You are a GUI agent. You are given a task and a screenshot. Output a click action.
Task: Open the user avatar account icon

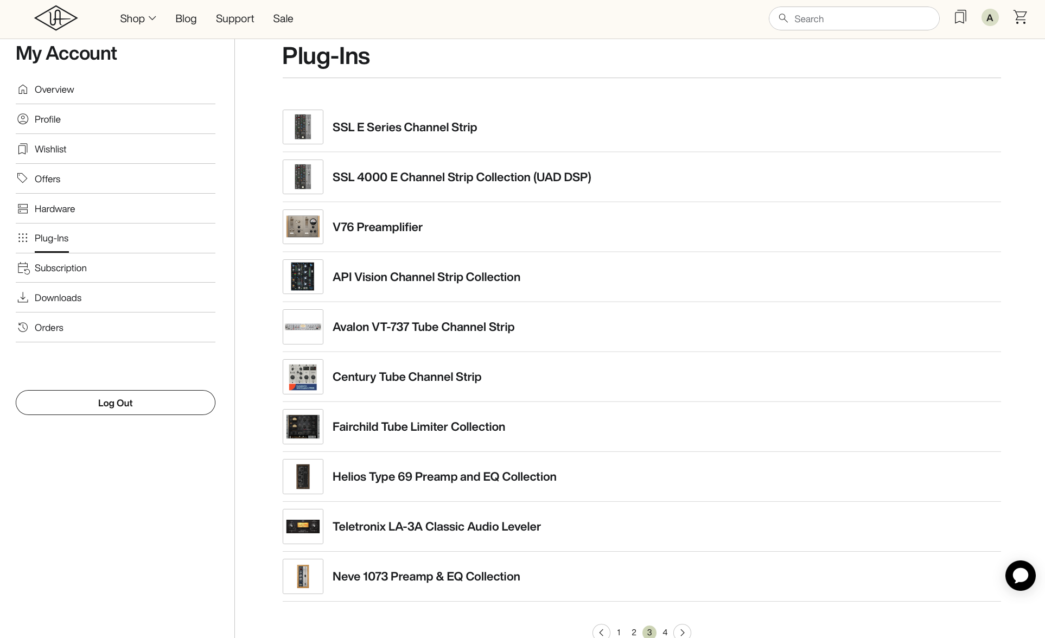point(990,18)
